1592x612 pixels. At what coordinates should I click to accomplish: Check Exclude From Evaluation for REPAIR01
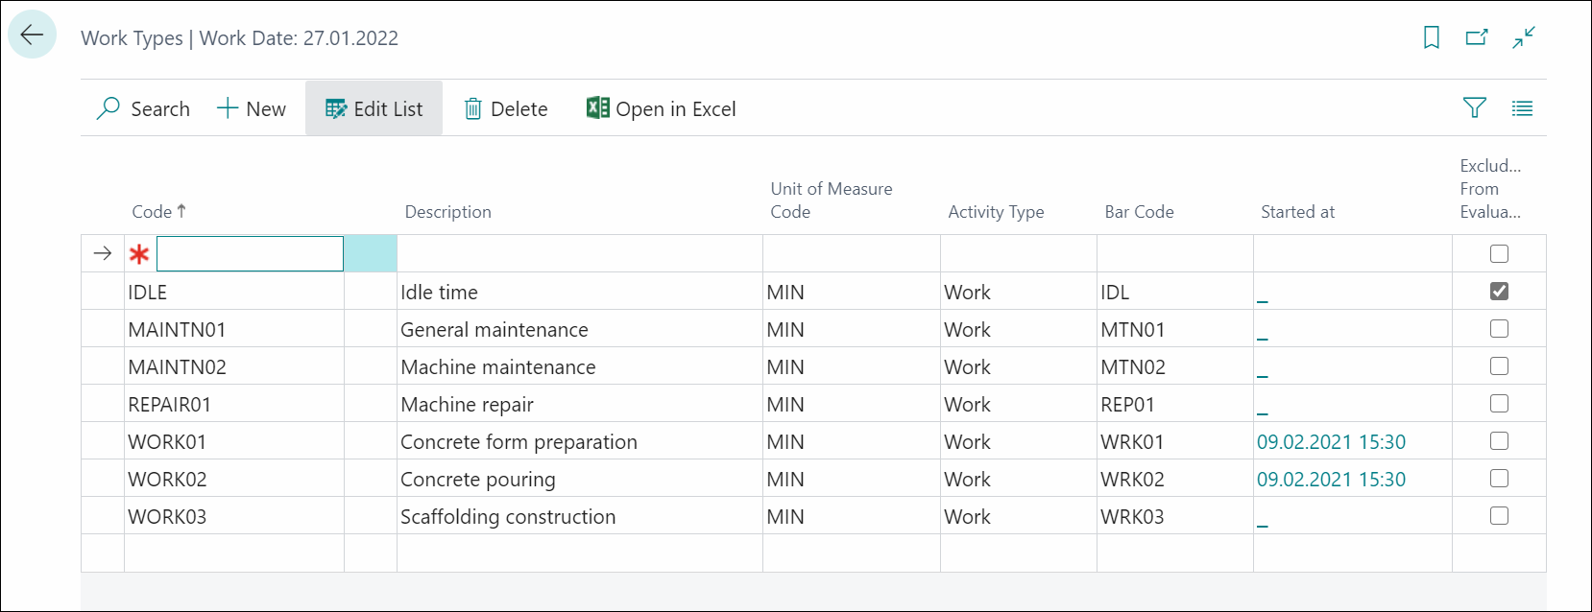tap(1499, 403)
